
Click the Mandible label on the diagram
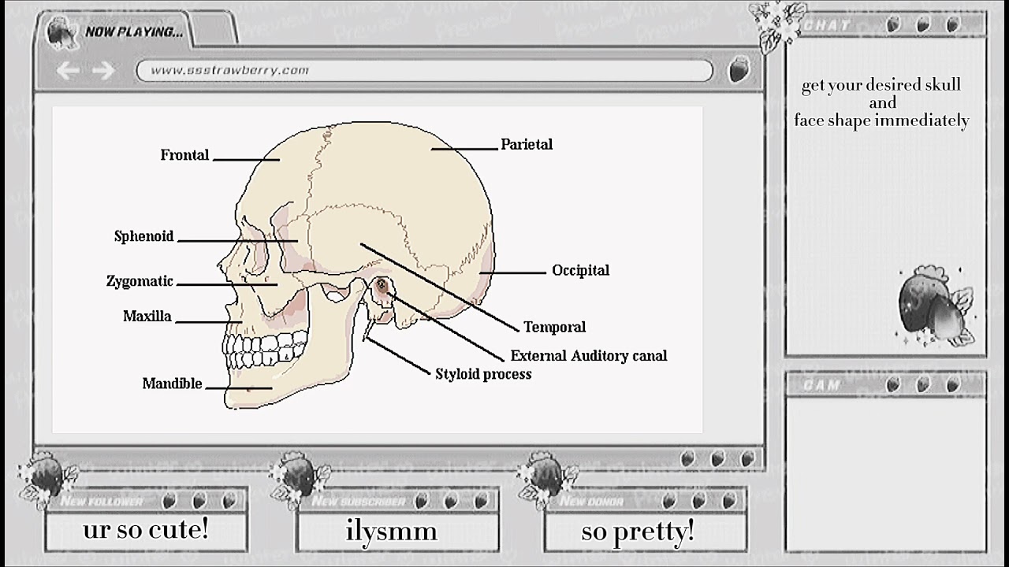(172, 384)
